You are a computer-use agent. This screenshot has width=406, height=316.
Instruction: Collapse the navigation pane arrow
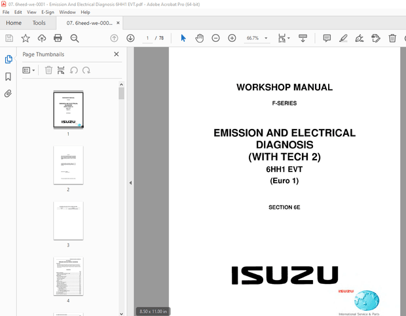pos(130,183)
